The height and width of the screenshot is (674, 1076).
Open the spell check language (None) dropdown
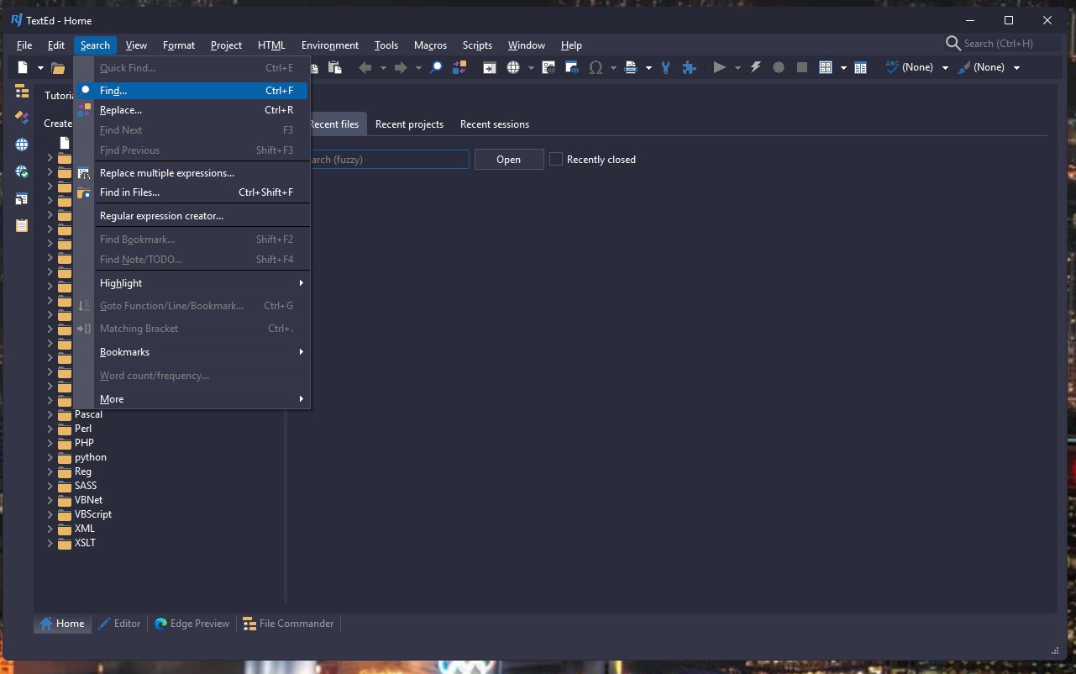tap(945, 68)
